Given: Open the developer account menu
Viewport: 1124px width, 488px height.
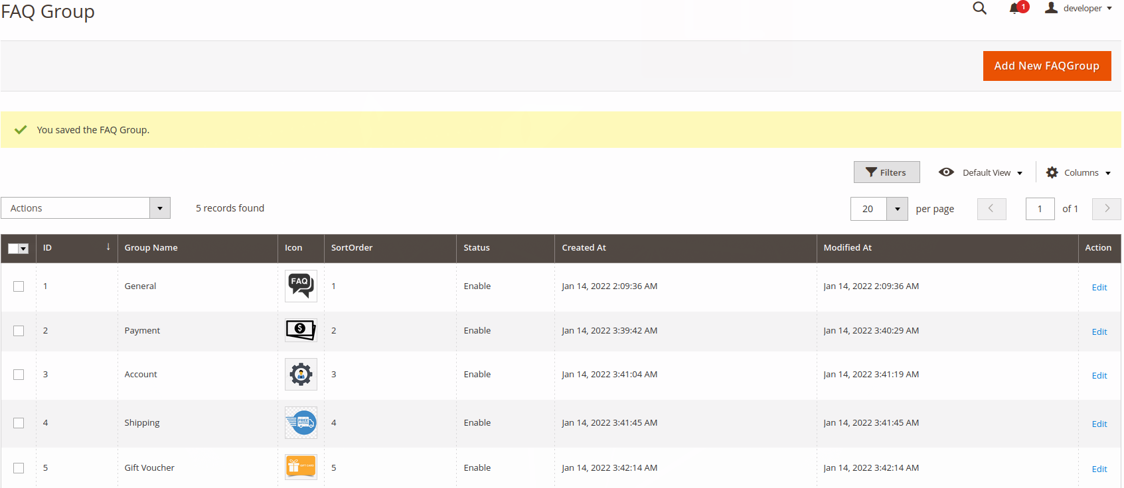Looking at the screenshot, I should pyautogui.click(x=1078, y=9).
